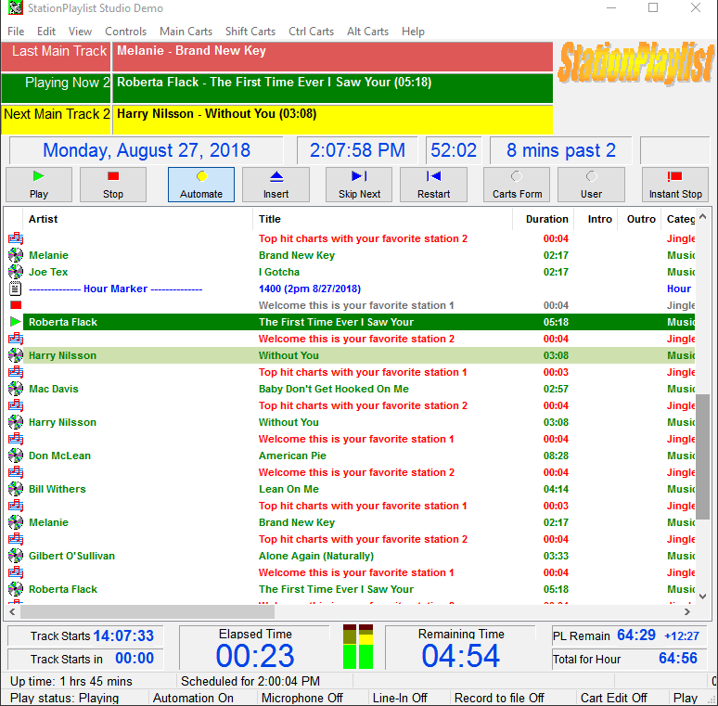Select Gilbert O'Sullivan Alone Again (Naturally)
Image resolution: width=718 pixels, height=706 pixels.
point(352,556)
